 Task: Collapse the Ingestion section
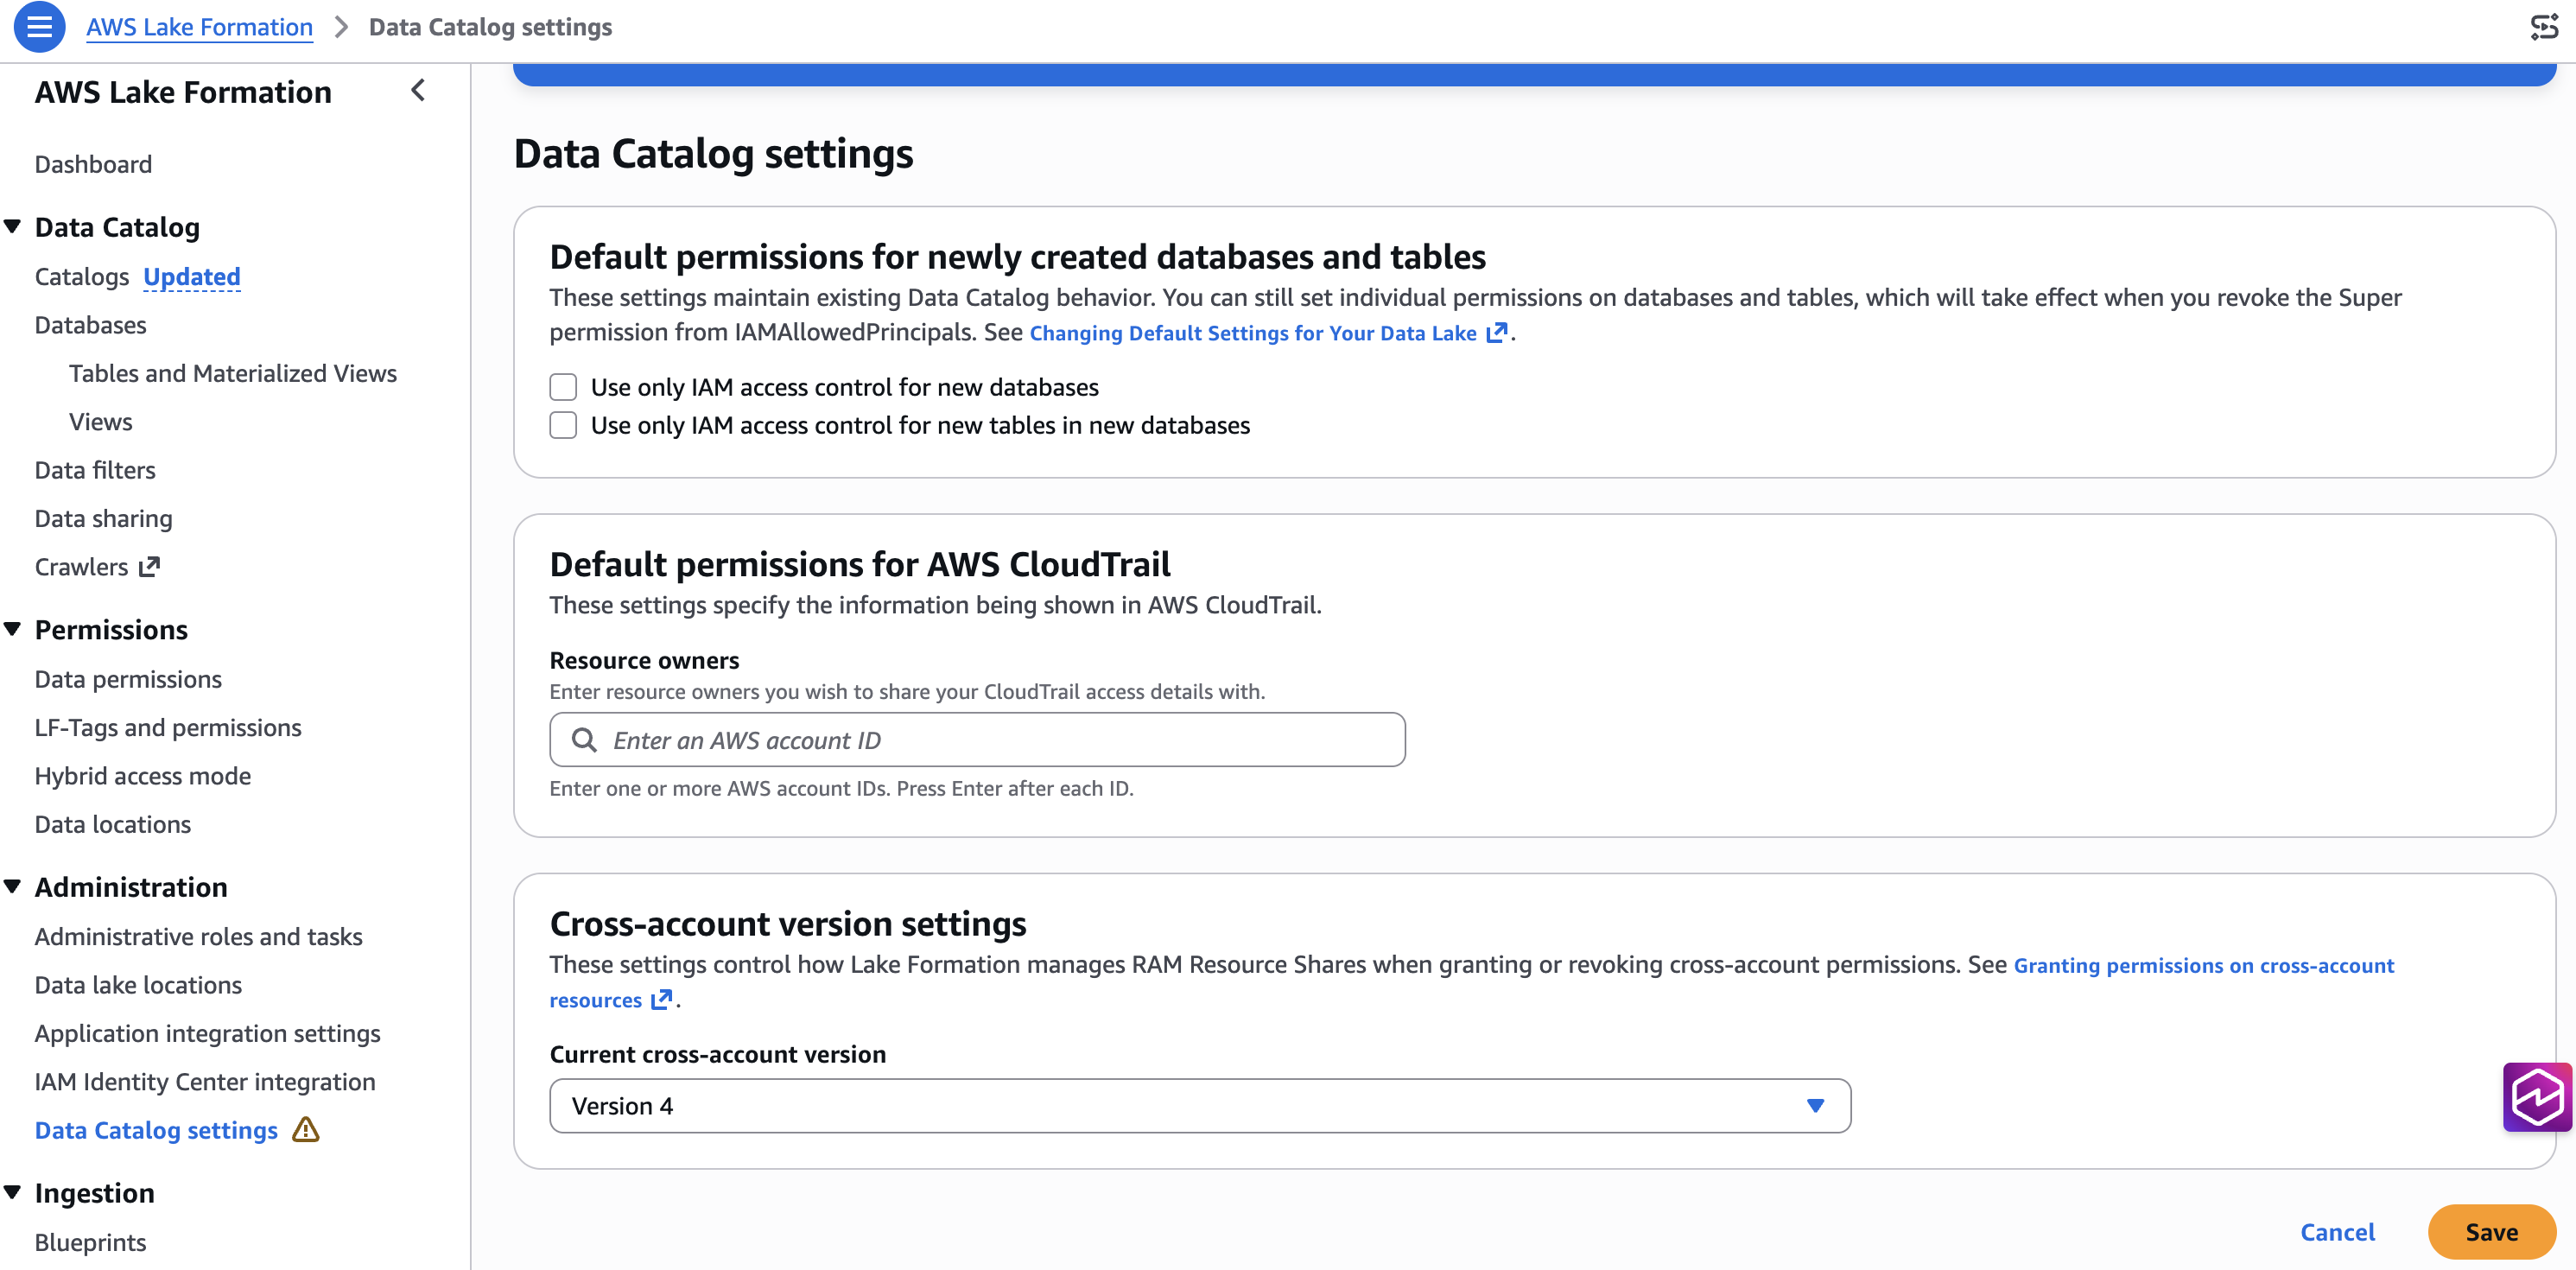coord(13,1192)
